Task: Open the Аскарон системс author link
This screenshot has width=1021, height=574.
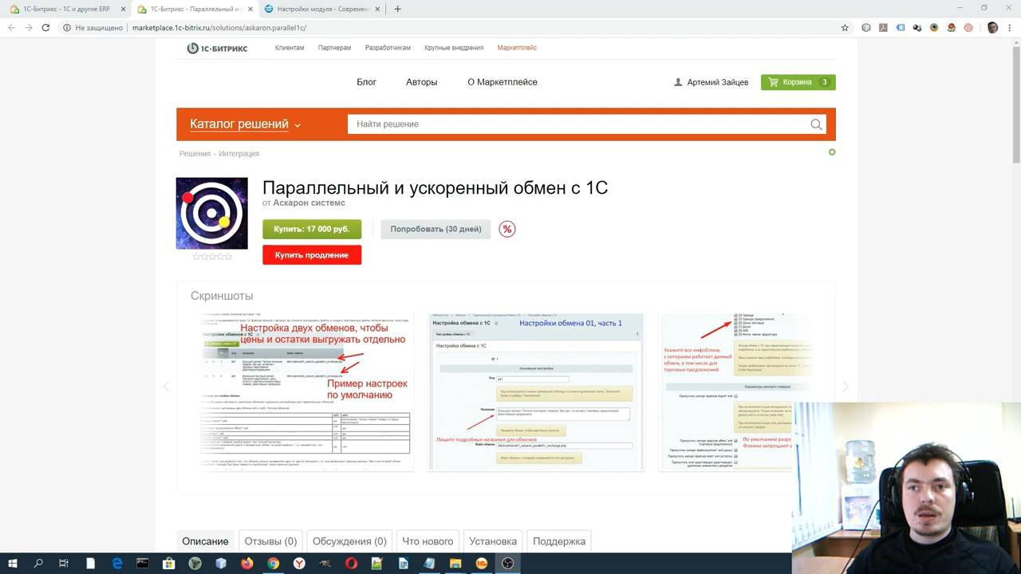Action: click(x=309, y=203)
